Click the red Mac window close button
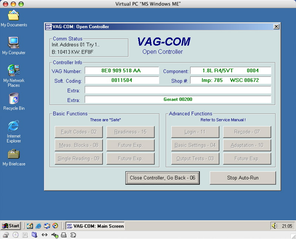The height and width of the screenshot is (239, 296). point(6,4)
